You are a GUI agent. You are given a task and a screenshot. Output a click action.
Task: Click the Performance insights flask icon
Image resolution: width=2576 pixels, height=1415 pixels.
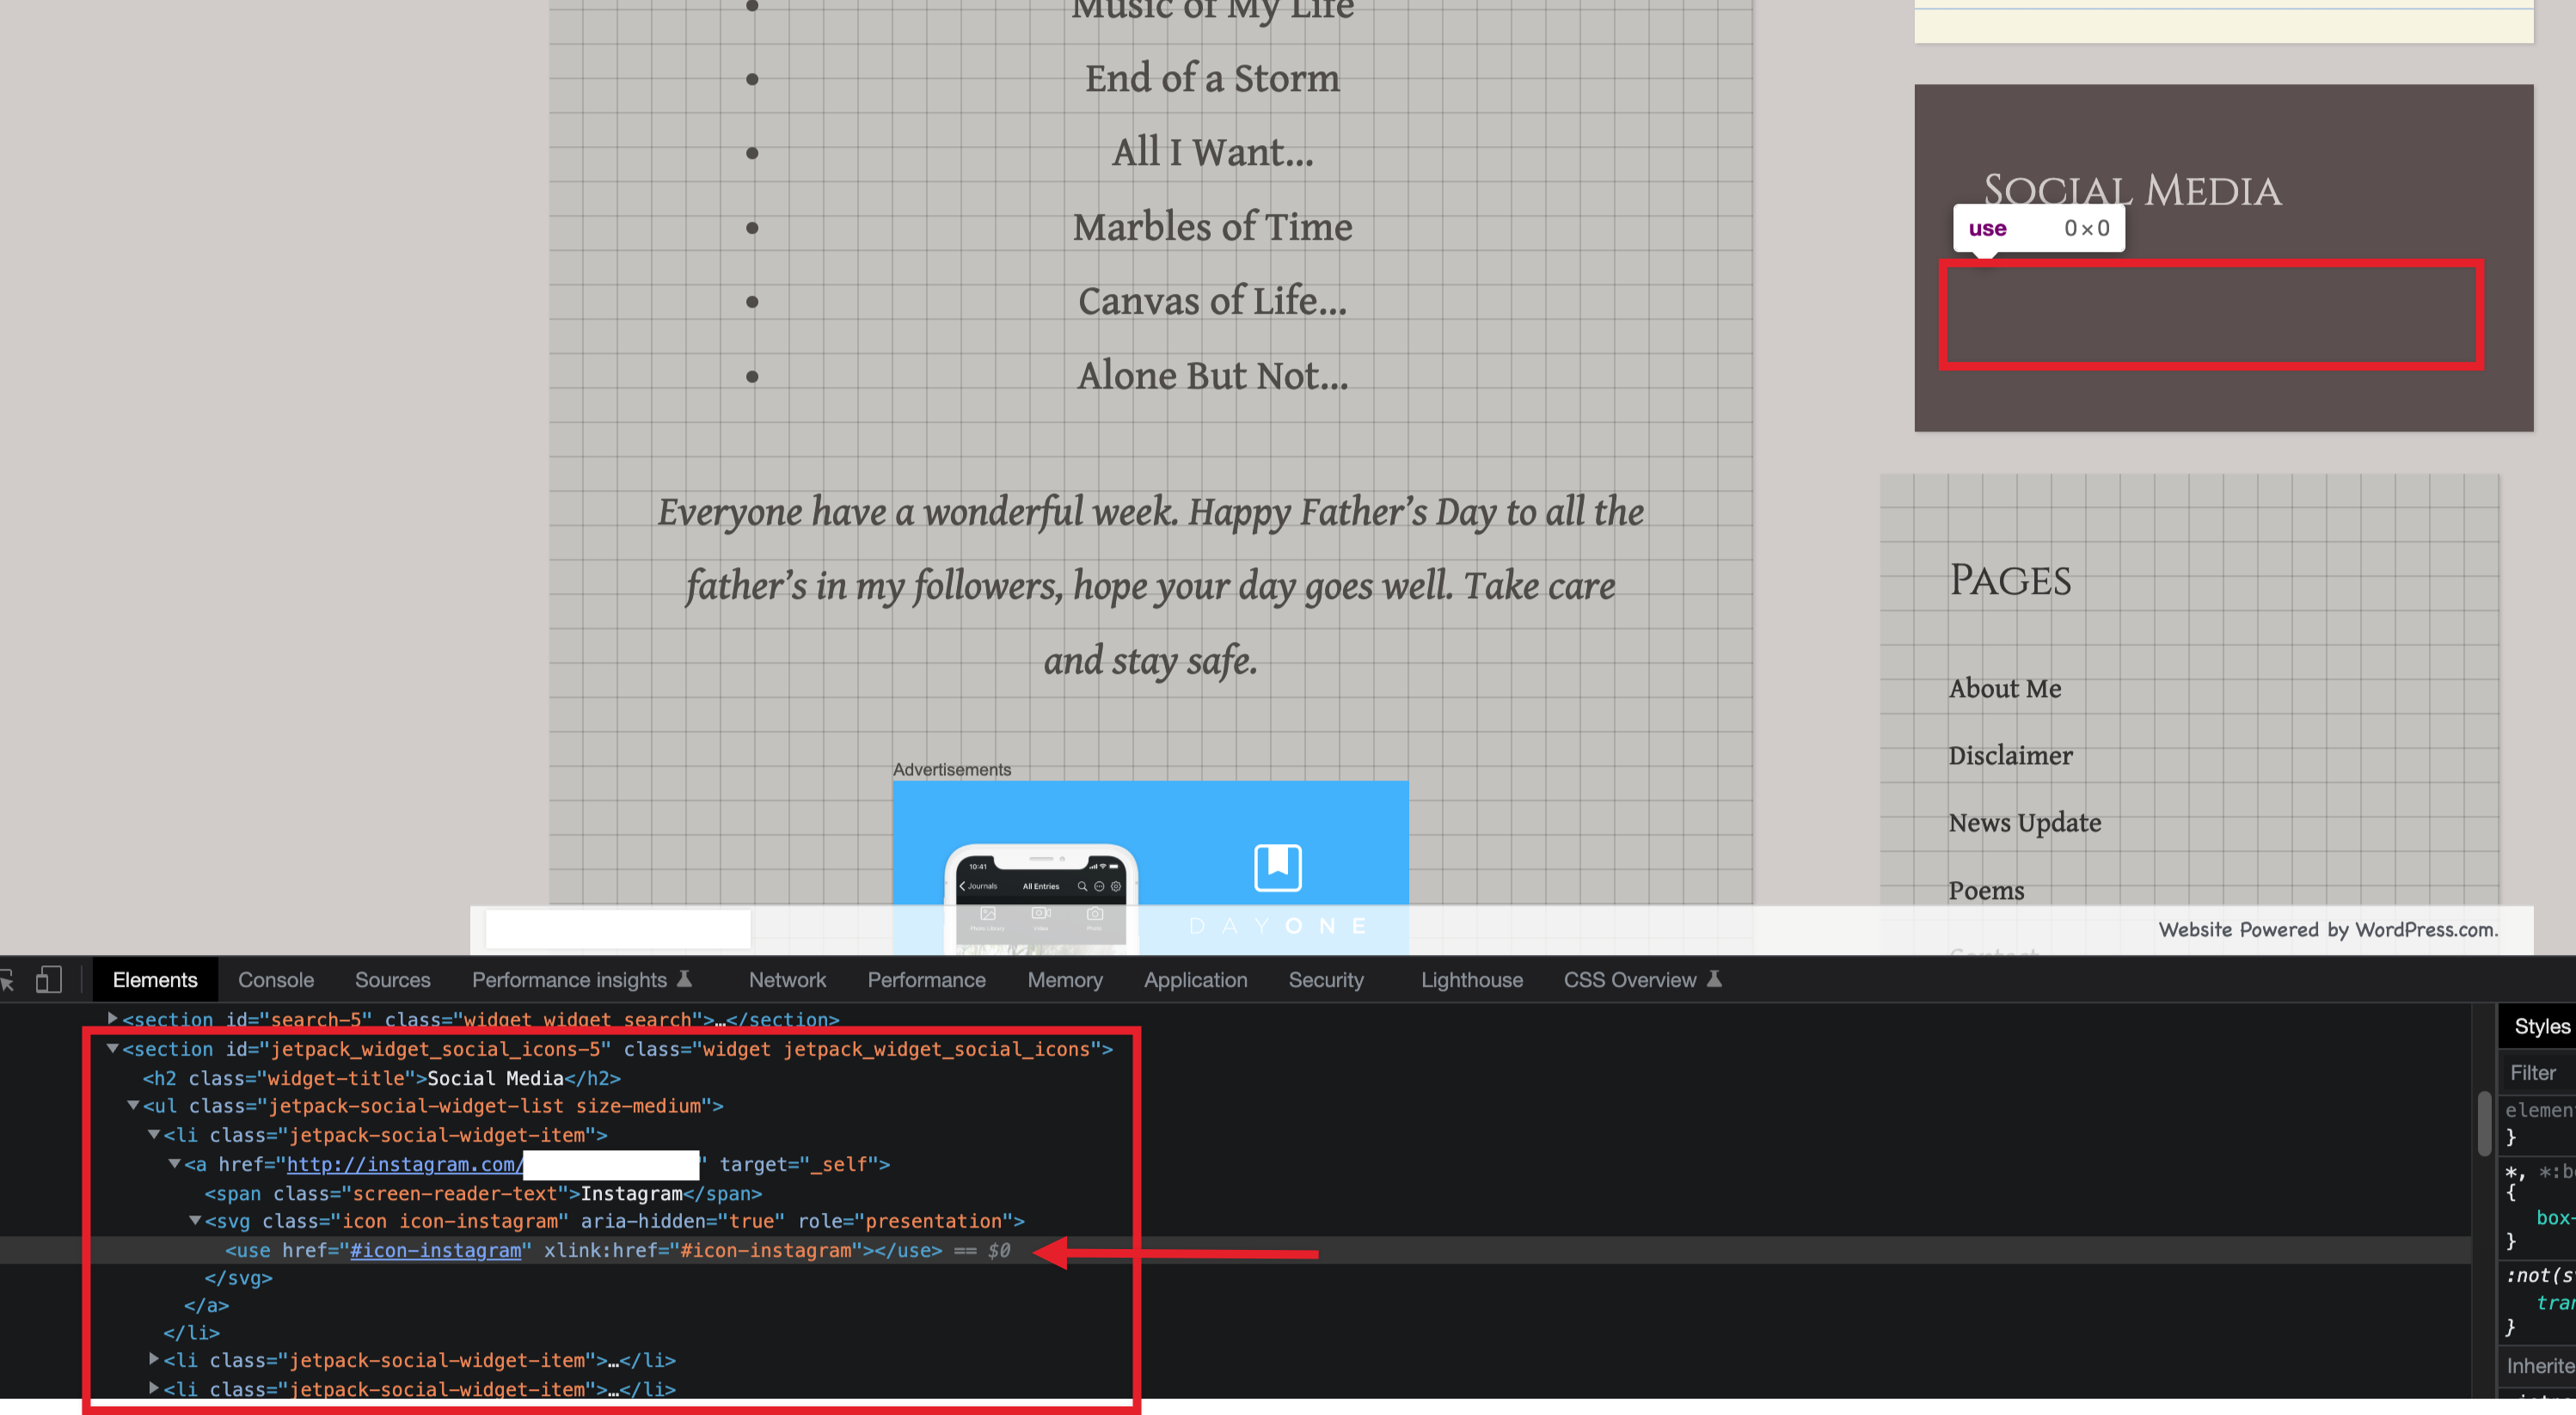point(685,979)
